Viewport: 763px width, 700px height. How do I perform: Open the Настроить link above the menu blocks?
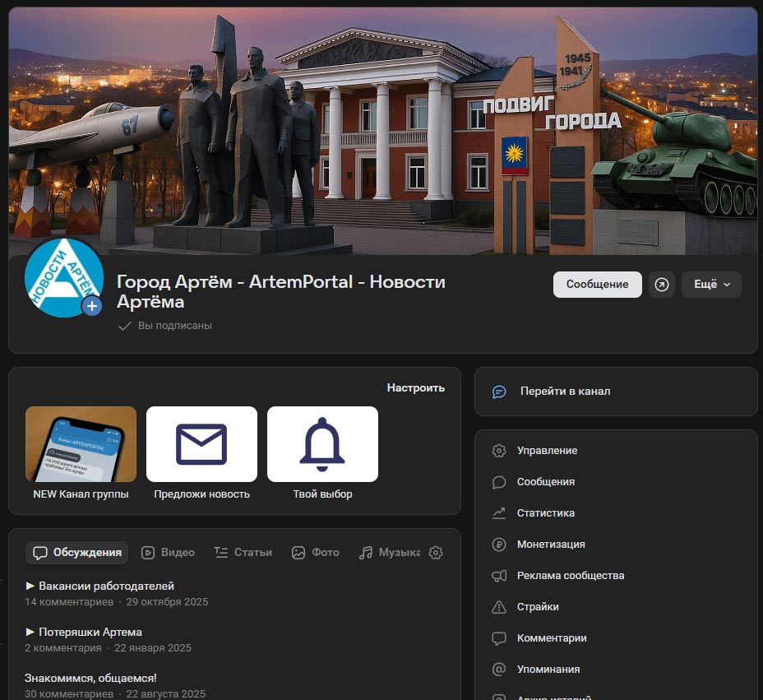[x=415, y=387]
